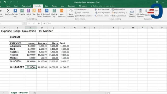Click the Insert Function fx button
The height and width of the screenshot is (94, 167).
pos(39,23)
